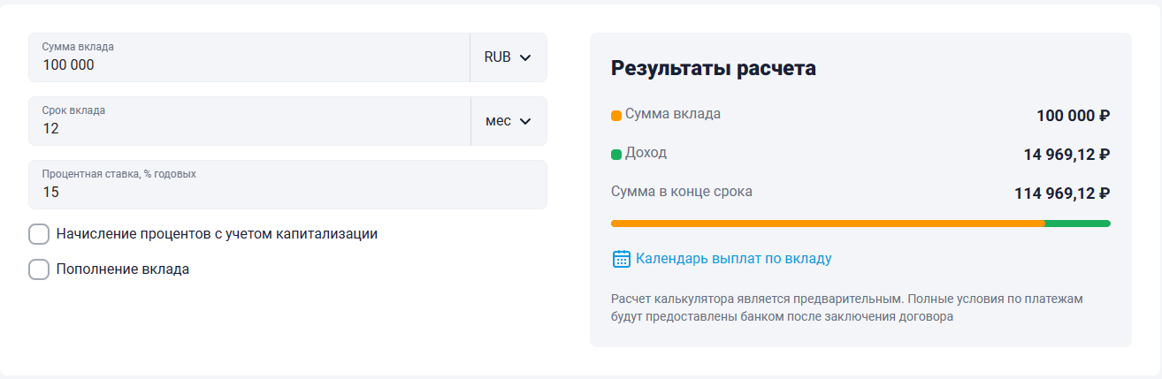Click the chevron arrow next to мес

tap(525, 121)
